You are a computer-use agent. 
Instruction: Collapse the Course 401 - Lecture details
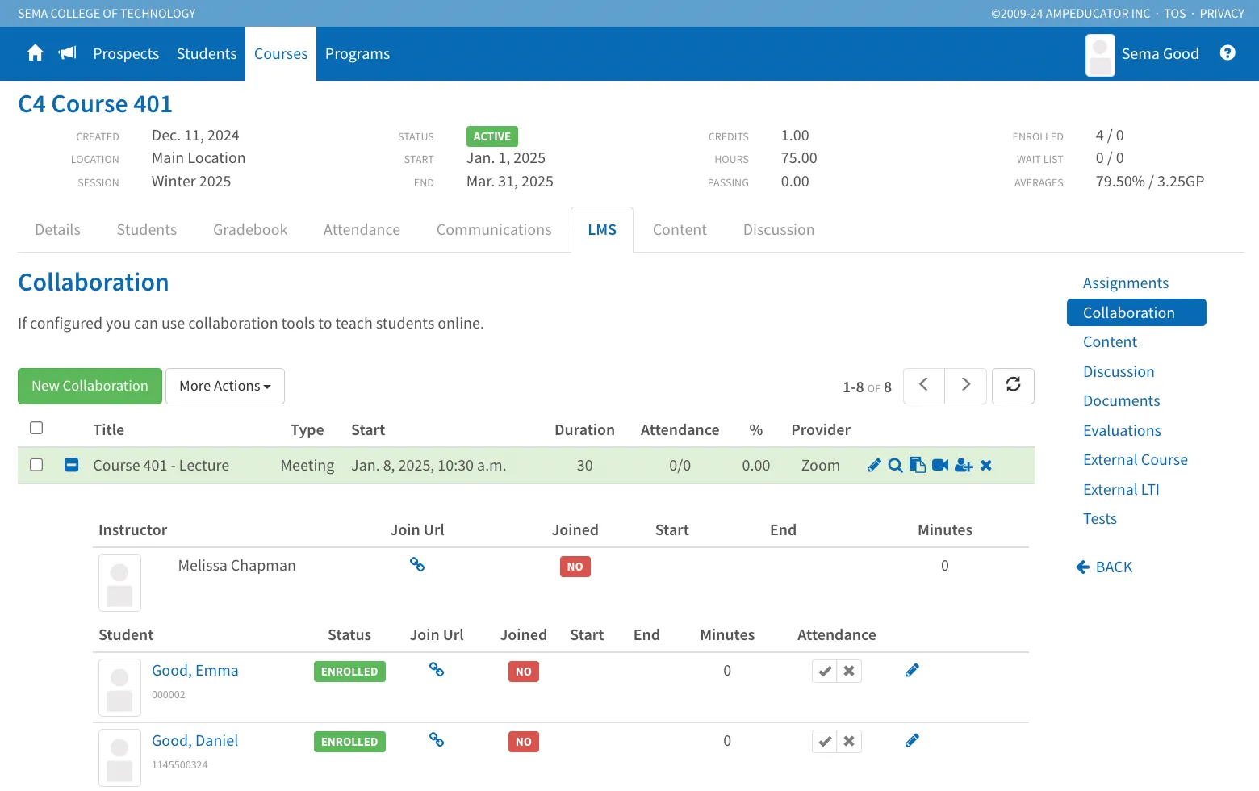click(72, 465)
